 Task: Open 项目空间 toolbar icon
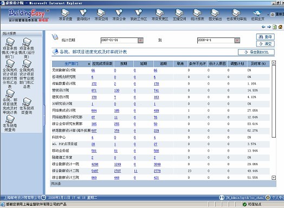point(101,15)
